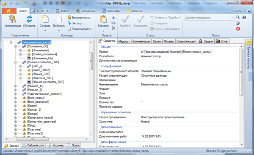Switch to Рабочий стол bottom tab
254x155 pixels.
[x=33, y=145]
